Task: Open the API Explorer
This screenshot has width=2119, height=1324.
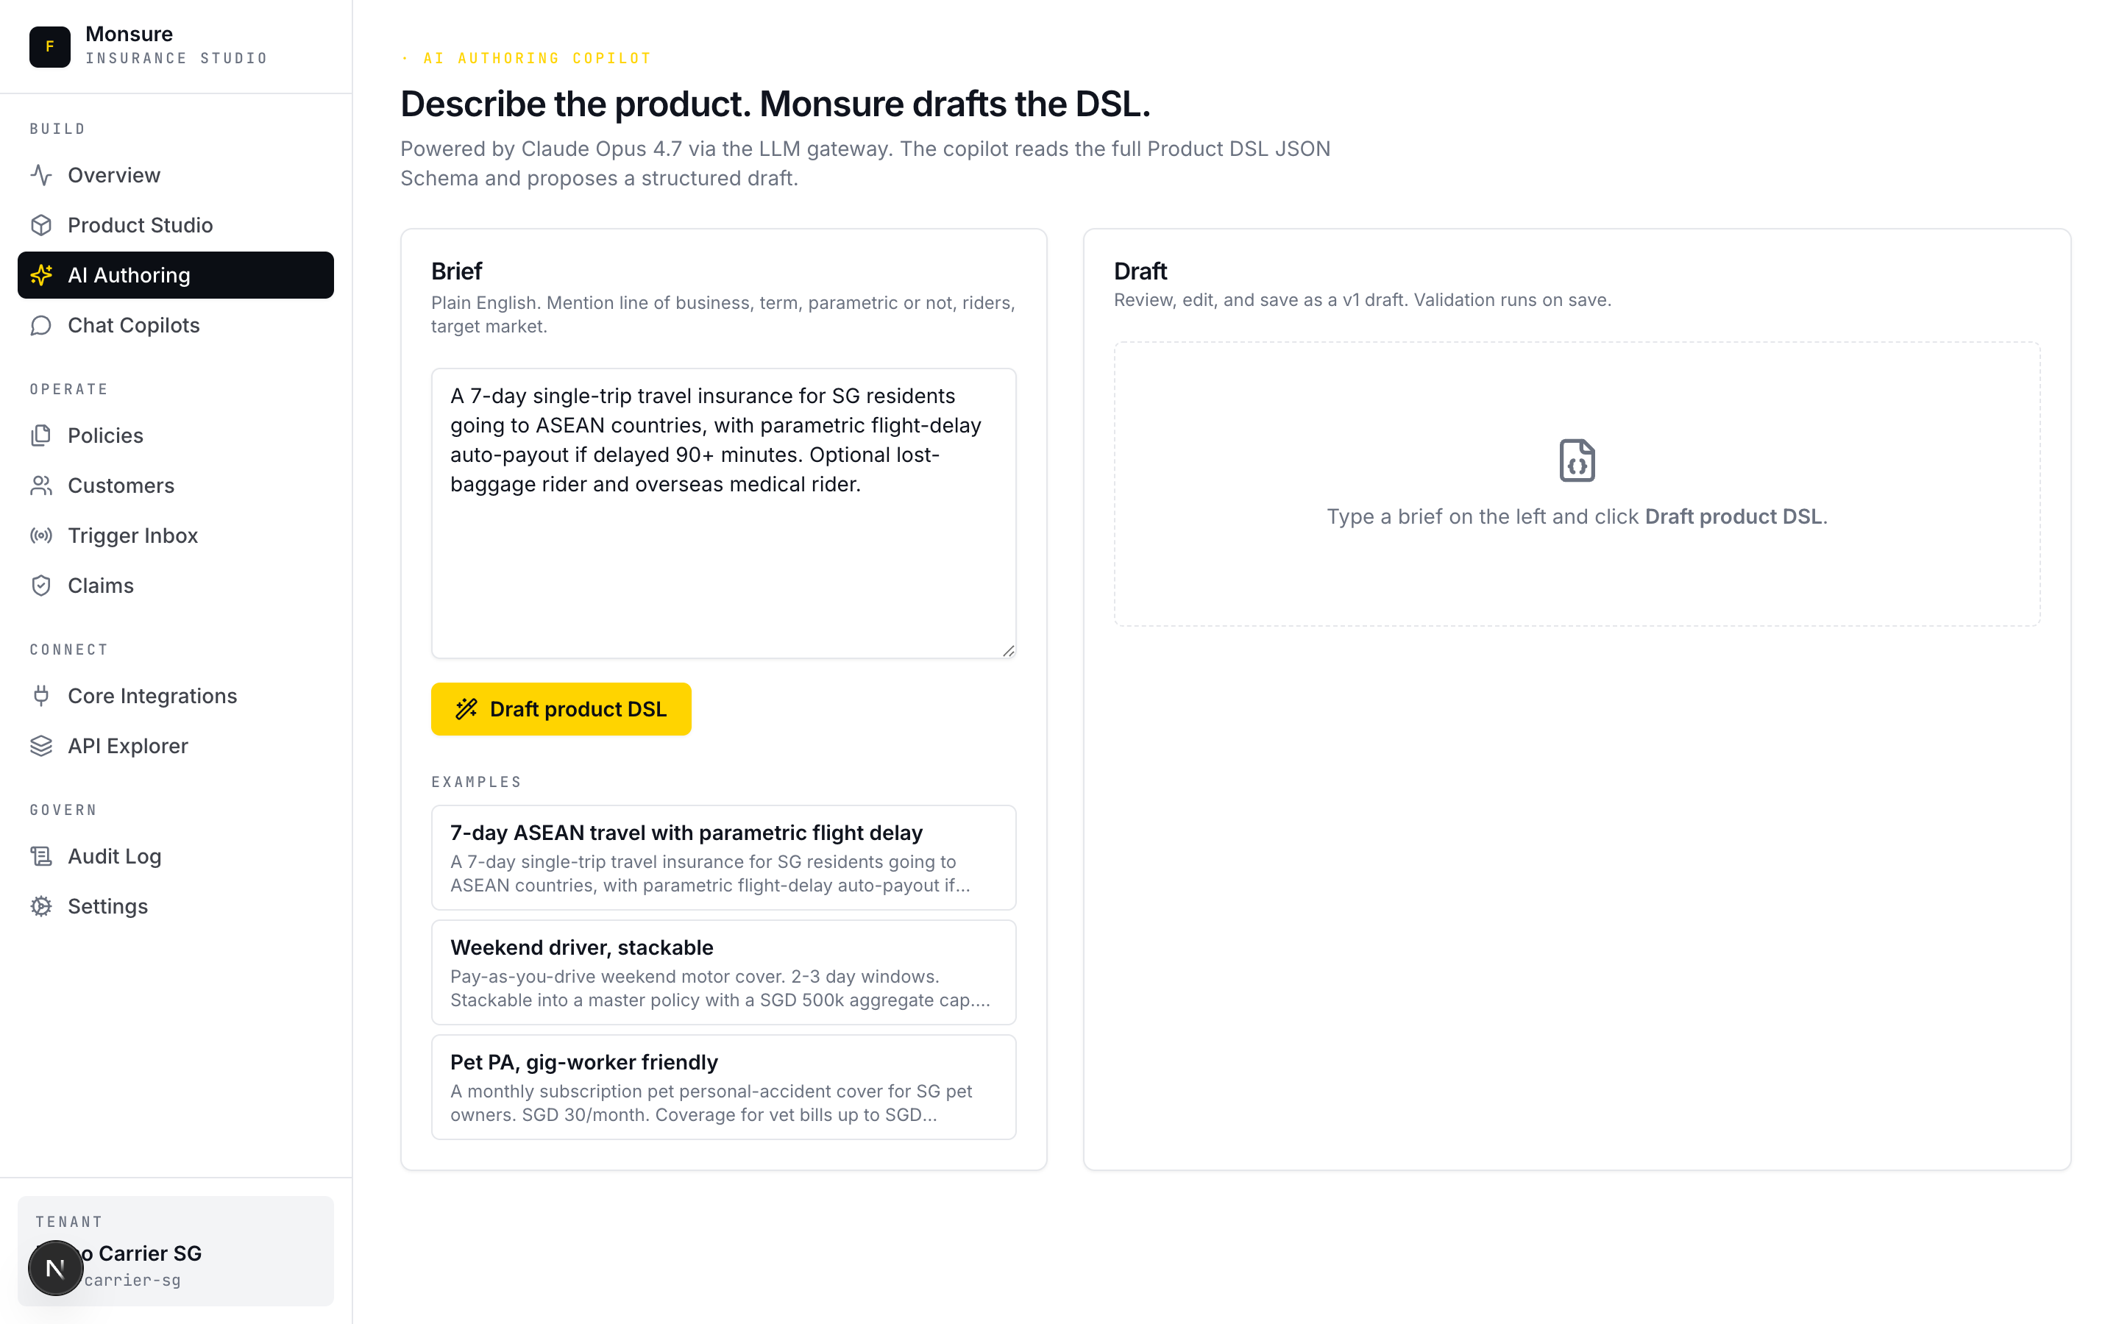Action: pyautogui.click(x=127, y=745)
